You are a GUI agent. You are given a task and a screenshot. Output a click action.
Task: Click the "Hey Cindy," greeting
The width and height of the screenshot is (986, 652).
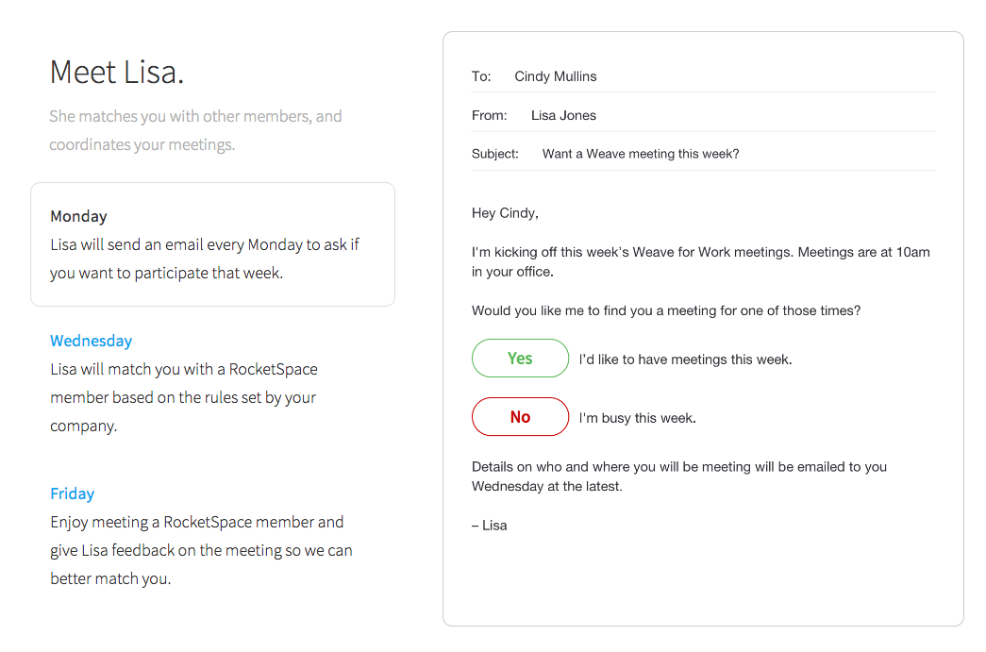click(x=505, y=213)
